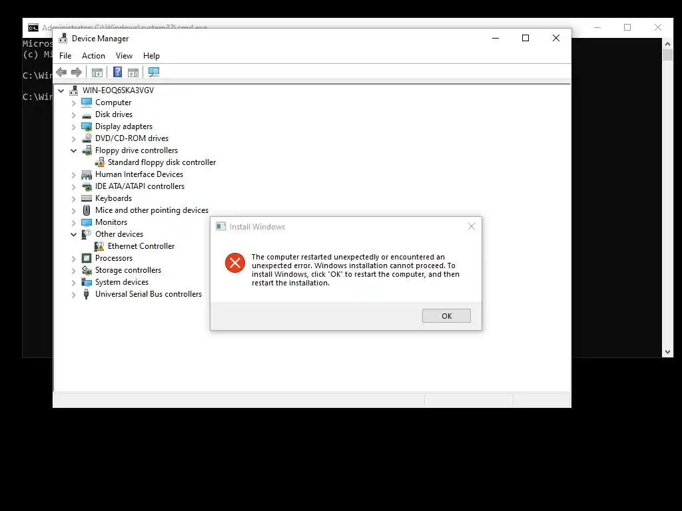Click the Device Manager title bar icon
Image resolution: width=682 pixels, height=511 pixels.
point(63,38)
